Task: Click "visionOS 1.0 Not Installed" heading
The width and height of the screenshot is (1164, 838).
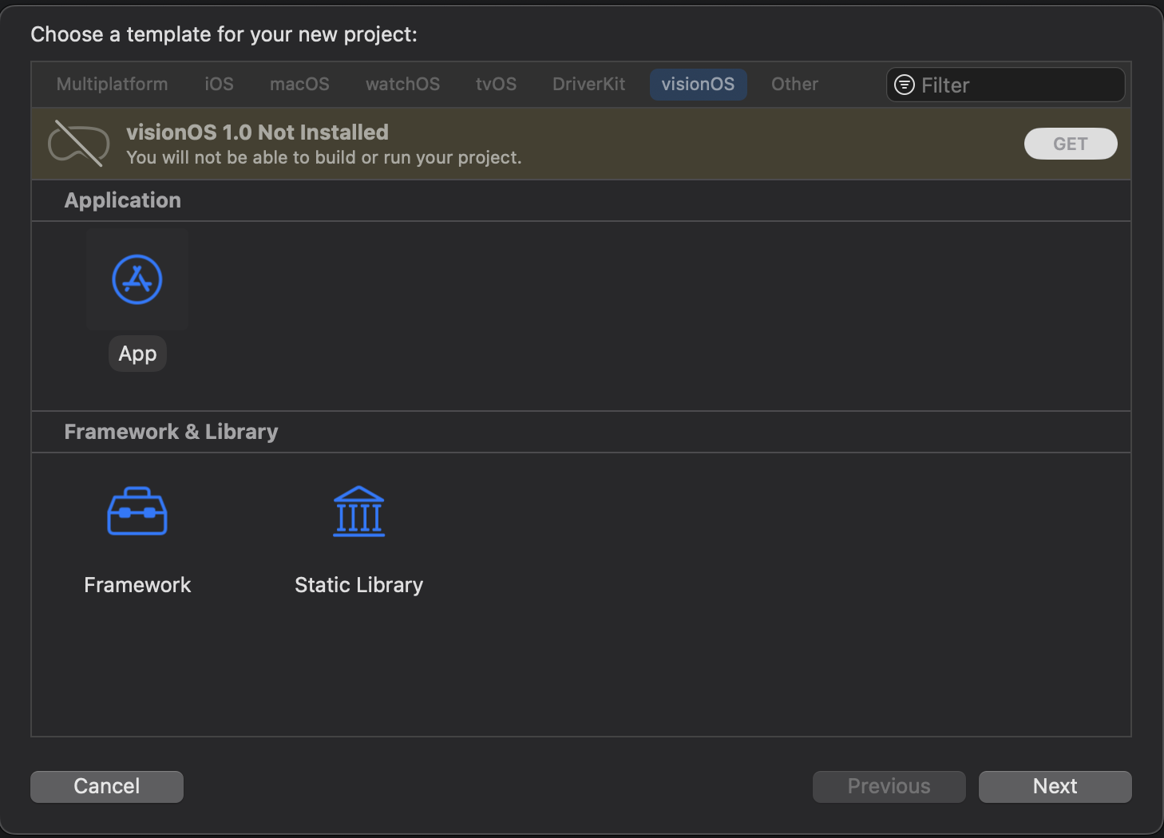Action: (257, 132)
